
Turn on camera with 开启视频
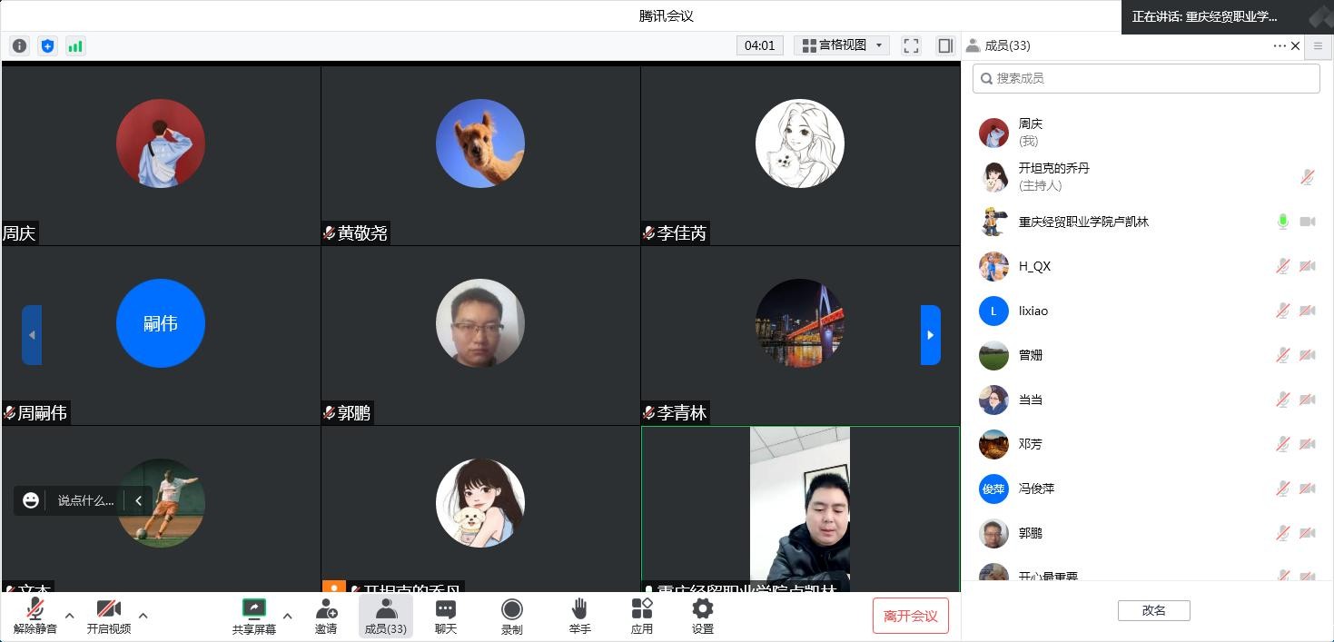tap(108, 616)
